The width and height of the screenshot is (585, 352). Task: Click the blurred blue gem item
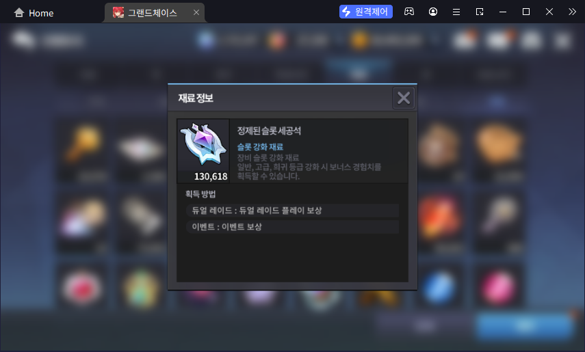click(x=439, y=287)
